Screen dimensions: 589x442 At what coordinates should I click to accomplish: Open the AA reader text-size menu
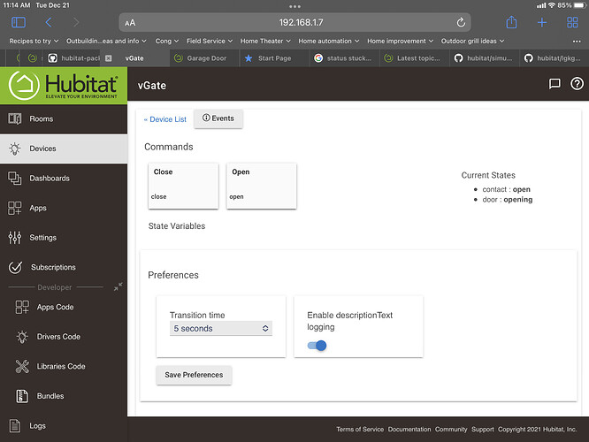pos(130,23)
